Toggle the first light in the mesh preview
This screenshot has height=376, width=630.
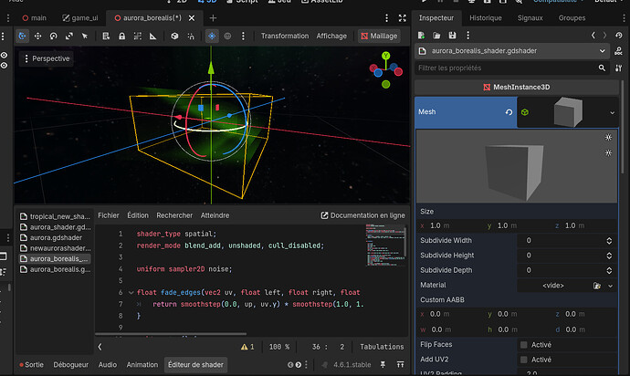pos(608,137)
